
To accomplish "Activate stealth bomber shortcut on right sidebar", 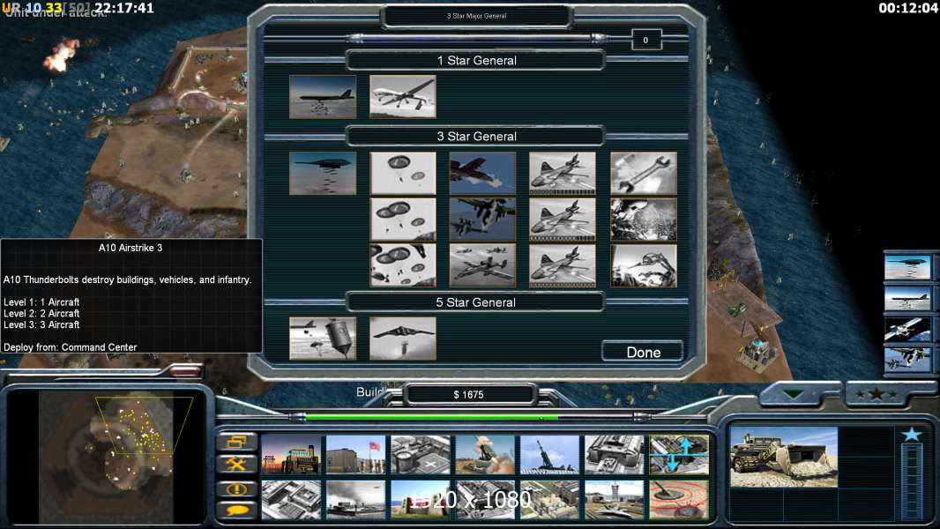I will [907, 267].
